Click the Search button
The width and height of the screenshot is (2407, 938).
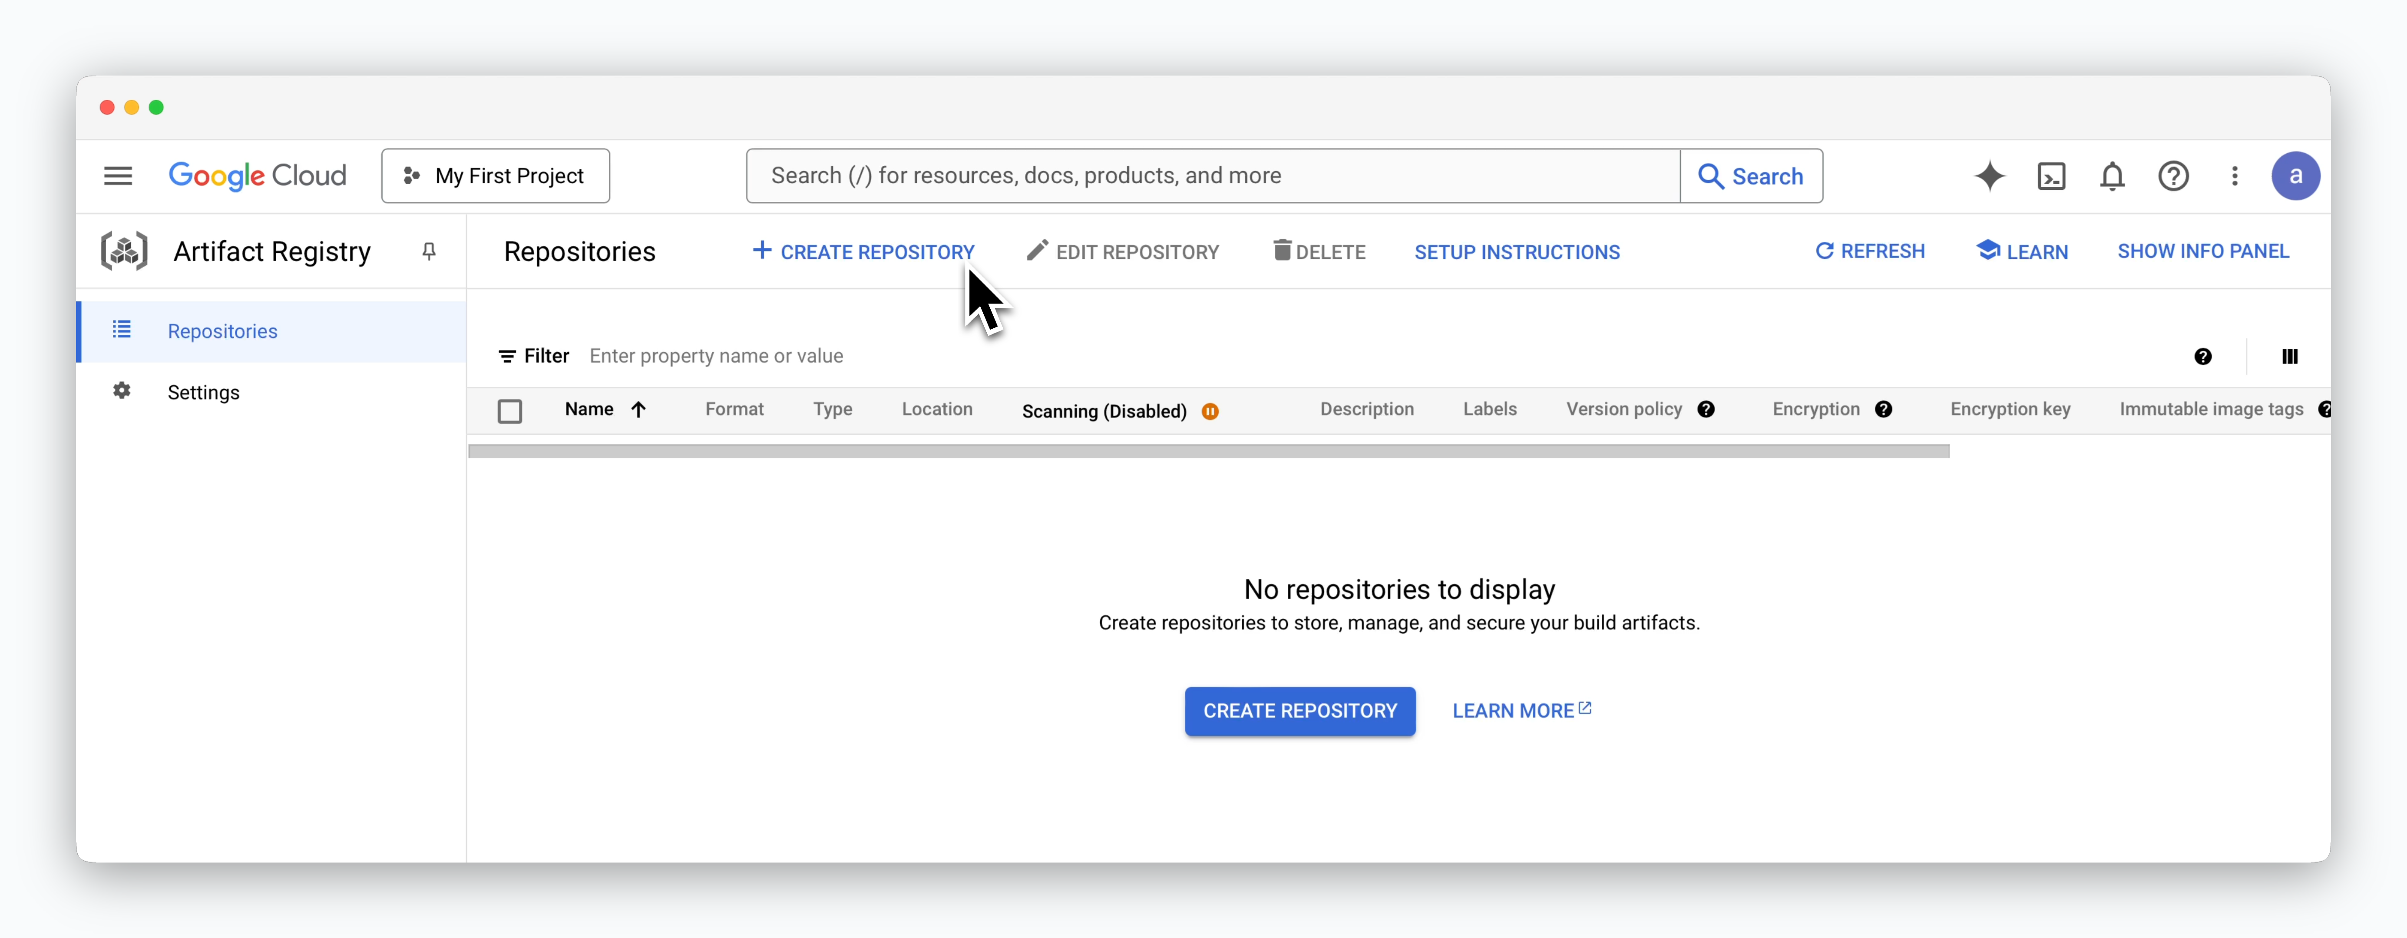click(1751, 175)
